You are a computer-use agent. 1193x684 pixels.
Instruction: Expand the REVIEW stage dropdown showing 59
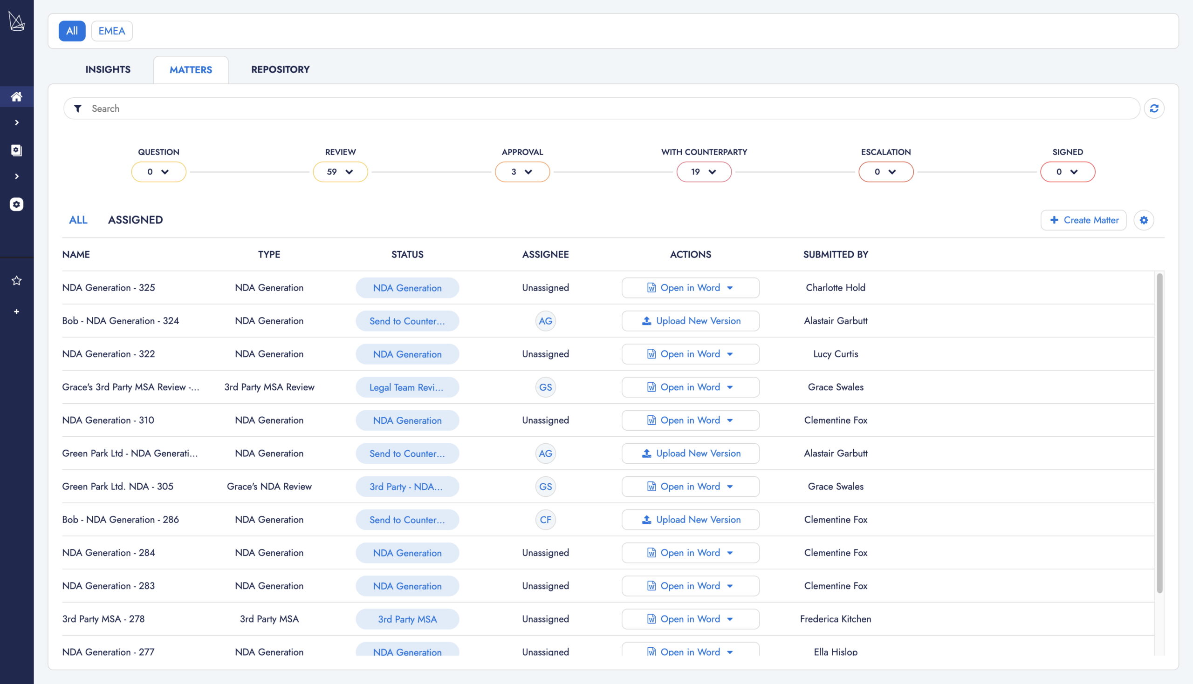[340, 172]
